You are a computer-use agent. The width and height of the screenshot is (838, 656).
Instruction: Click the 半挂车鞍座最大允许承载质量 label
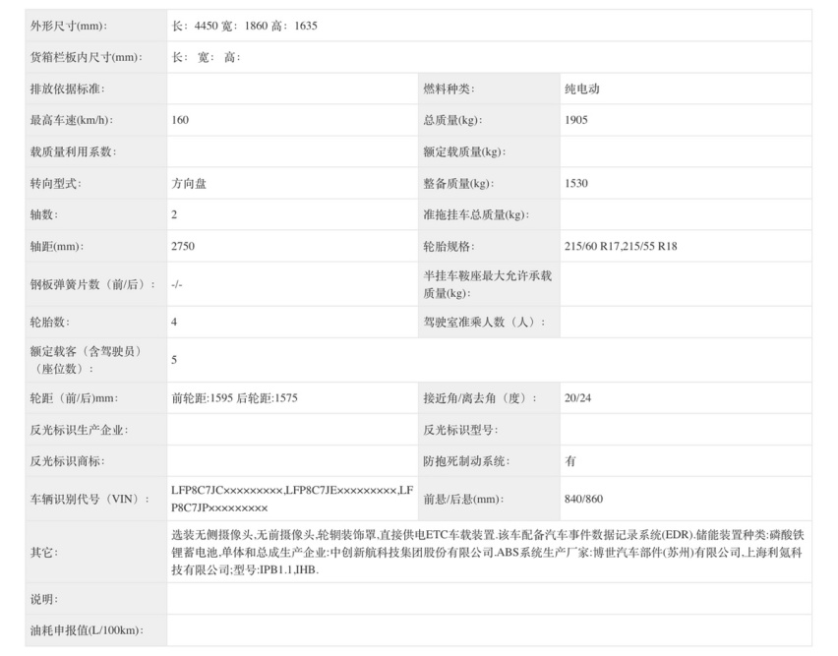(x=488, y=284)
